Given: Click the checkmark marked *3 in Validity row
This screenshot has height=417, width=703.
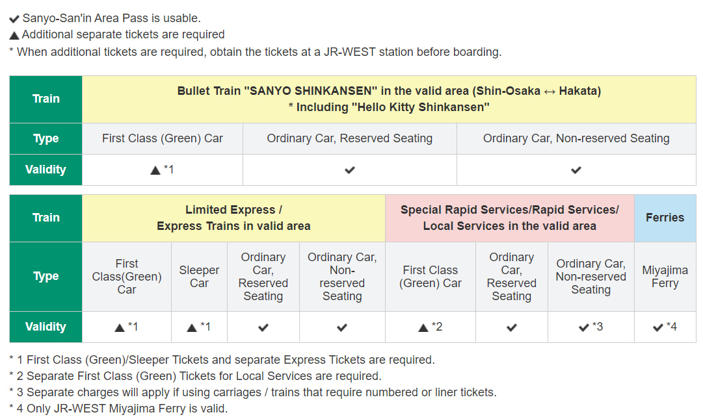Looking at the screenshot, I should click(x=584, y=327).
